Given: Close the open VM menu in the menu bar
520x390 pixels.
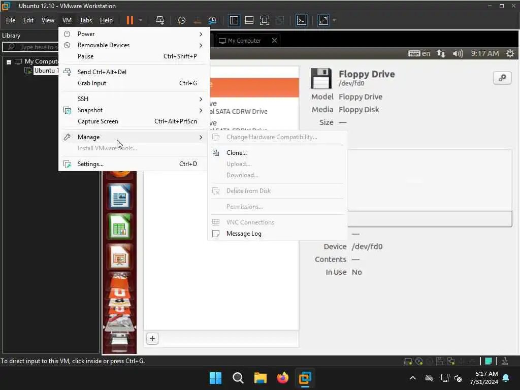Looking at the screenshot, I should coord(67,20).
